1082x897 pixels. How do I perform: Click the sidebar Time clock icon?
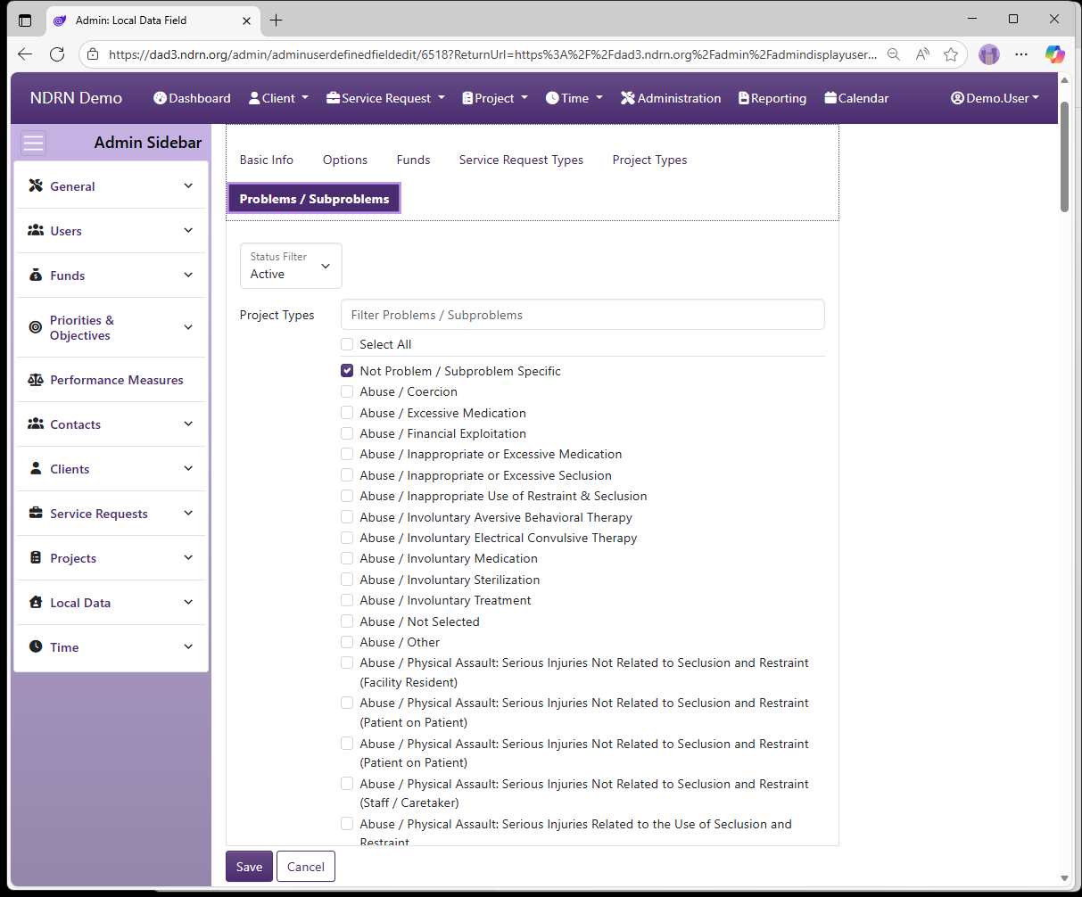pos(36,646)
